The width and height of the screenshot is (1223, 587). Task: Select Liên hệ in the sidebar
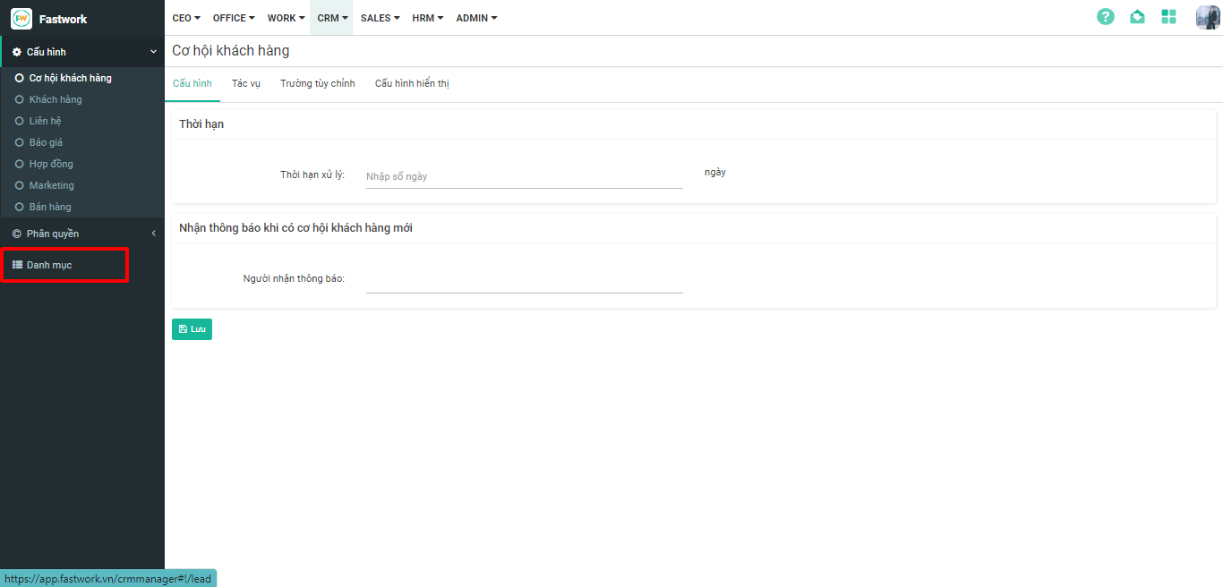[45, 121]
